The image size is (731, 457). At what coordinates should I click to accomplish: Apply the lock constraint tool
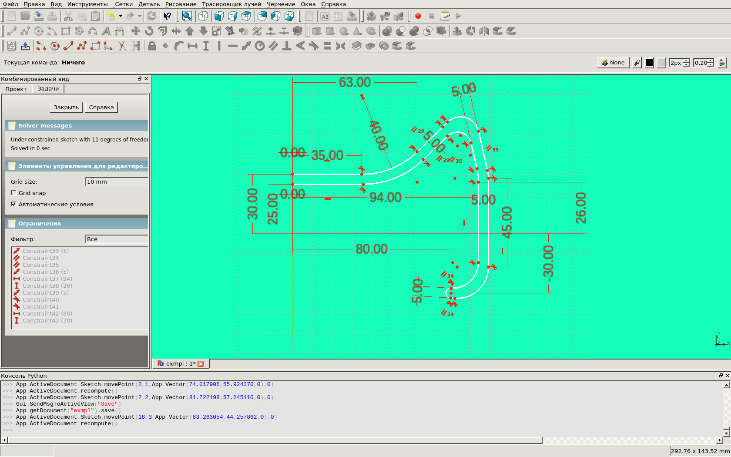[151, 46]
